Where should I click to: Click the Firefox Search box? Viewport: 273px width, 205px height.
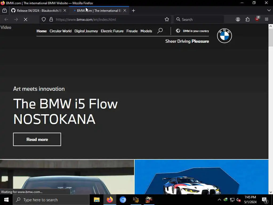point(199,19)
